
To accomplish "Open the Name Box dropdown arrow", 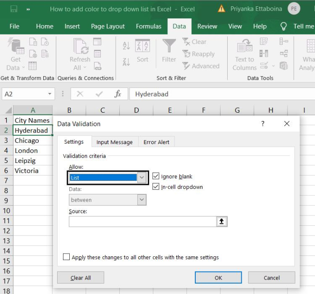I will pos(50,94).
